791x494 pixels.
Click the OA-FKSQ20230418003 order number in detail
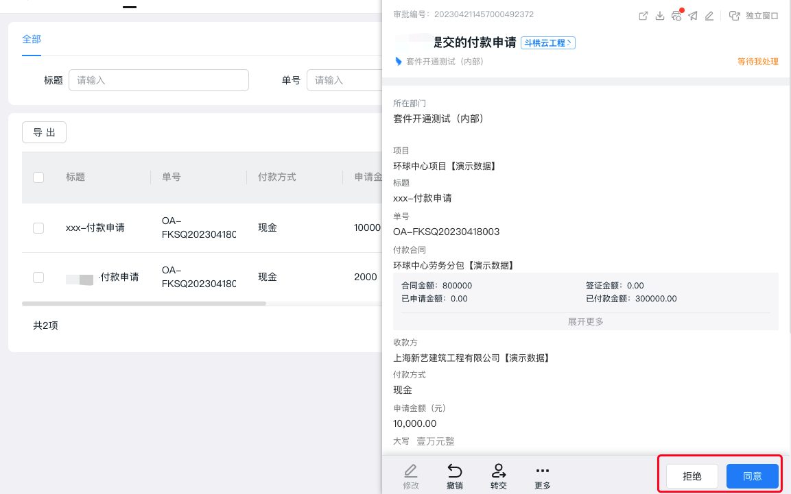pos(446,232)
